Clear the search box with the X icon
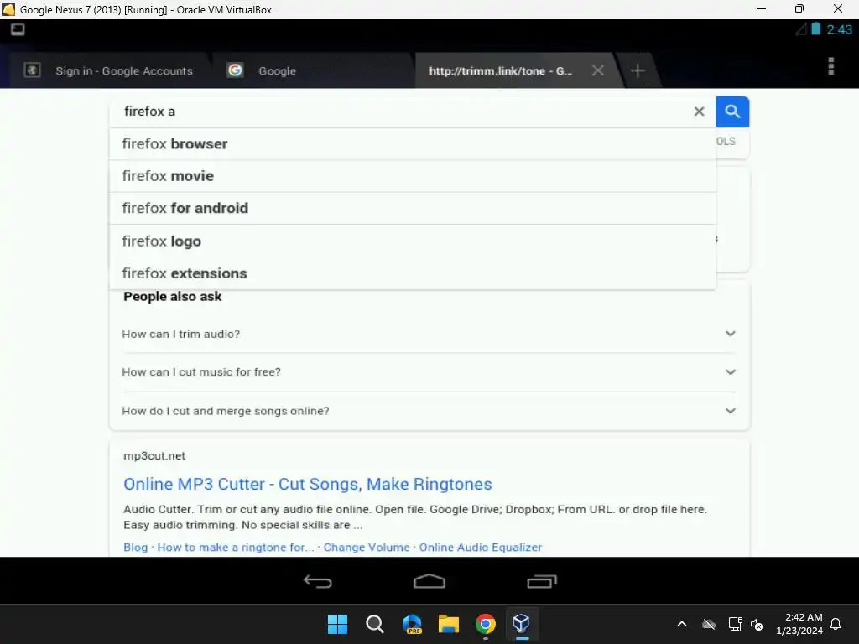The height and width of the screenshot is (644, 859). 699,112
